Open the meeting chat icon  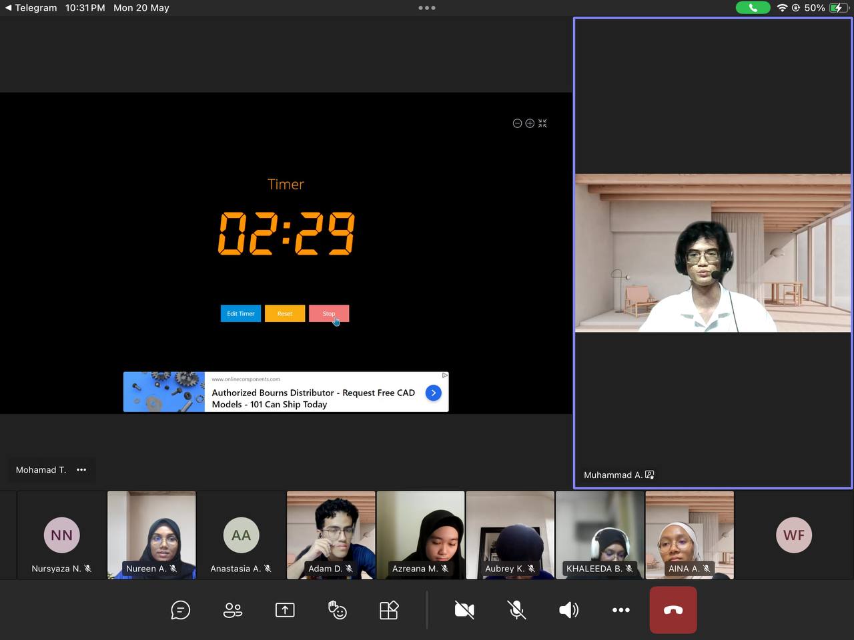pyautogui.click(x=180, y=610)
